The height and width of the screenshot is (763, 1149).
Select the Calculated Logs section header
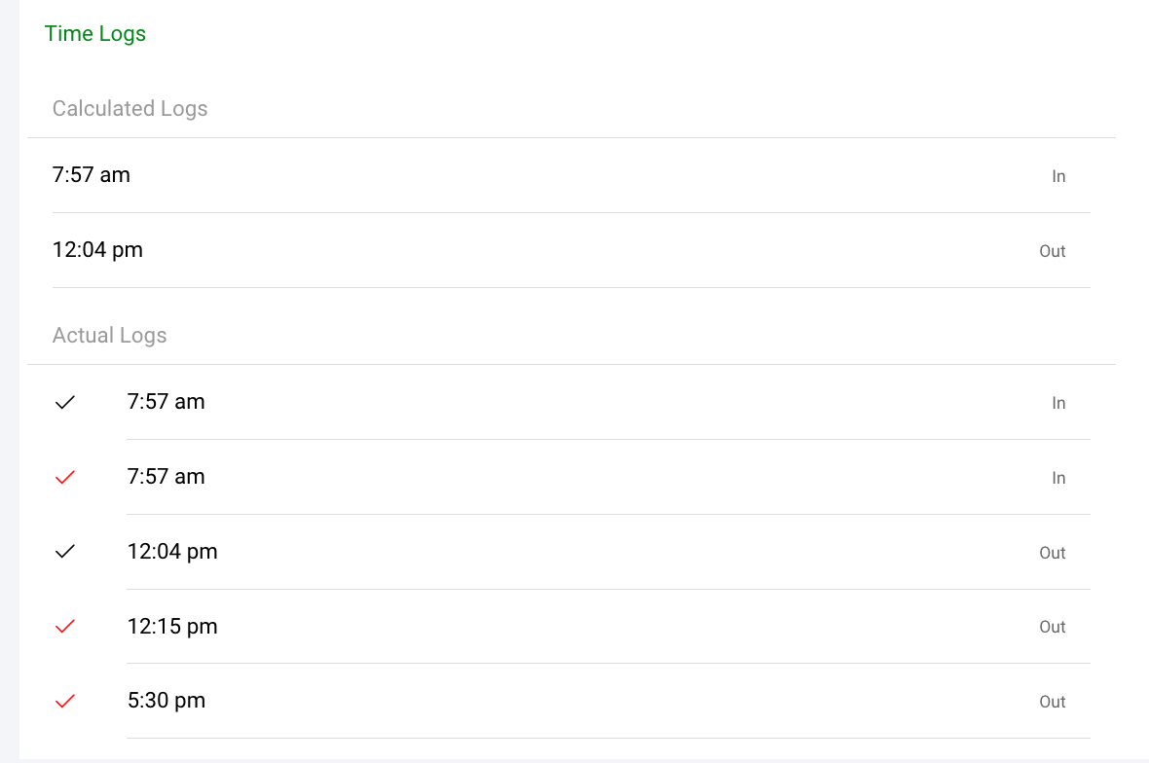click(130, 108)
